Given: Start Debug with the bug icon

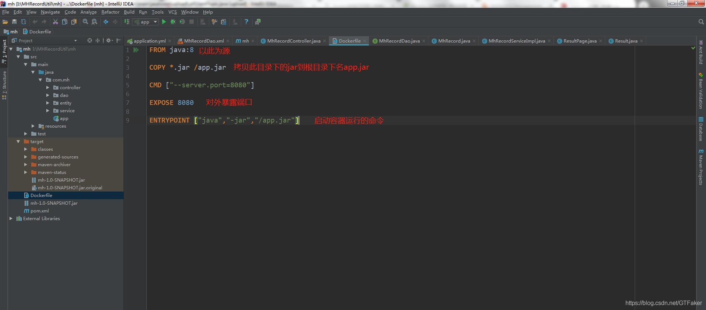Looking at the screenshot, I should [x=173, y=22].
